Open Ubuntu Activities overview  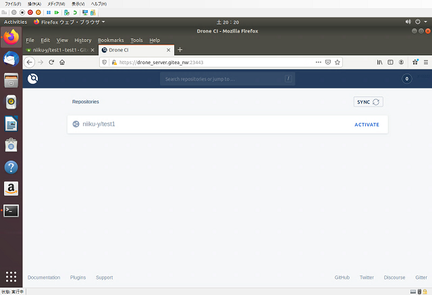pos(16,22)
